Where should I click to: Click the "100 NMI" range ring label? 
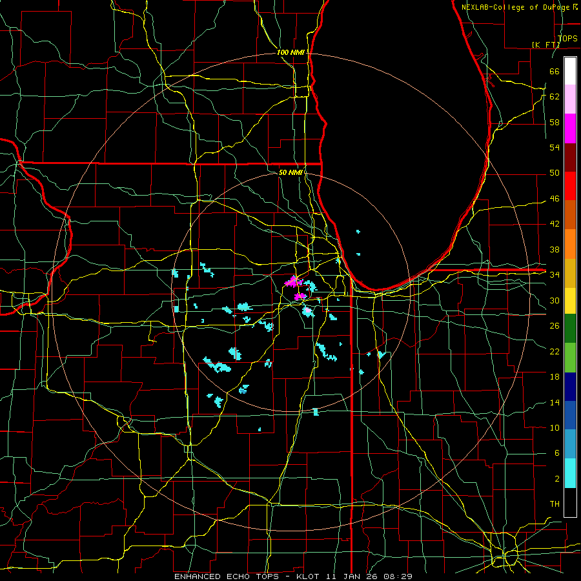click(290, 53)
